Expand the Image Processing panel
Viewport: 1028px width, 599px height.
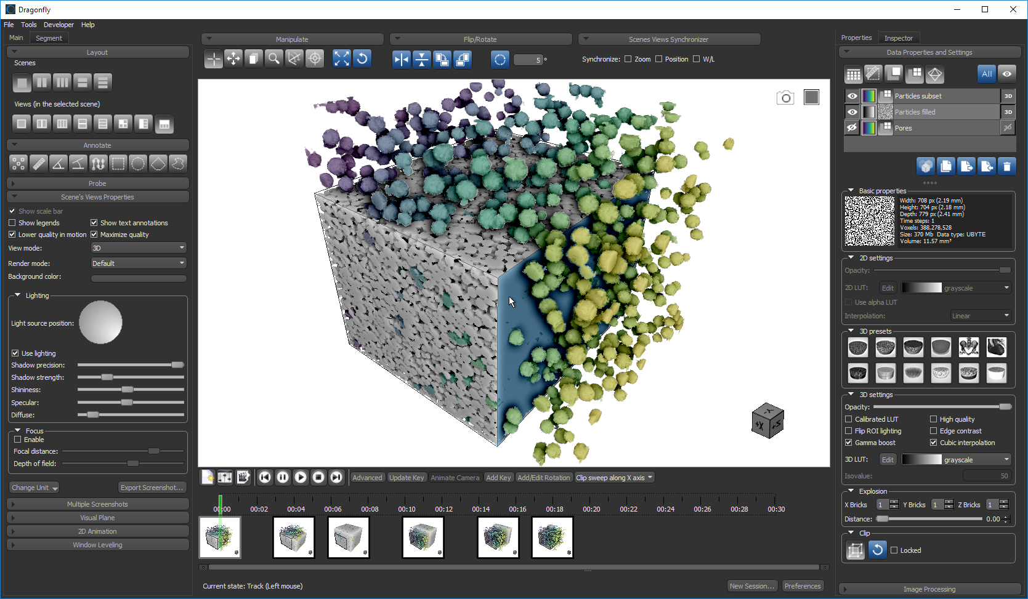(x=929, y=589)
